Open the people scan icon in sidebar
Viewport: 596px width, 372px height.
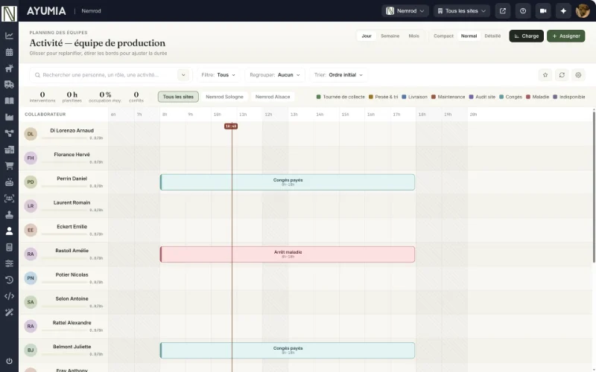point(9,199)
